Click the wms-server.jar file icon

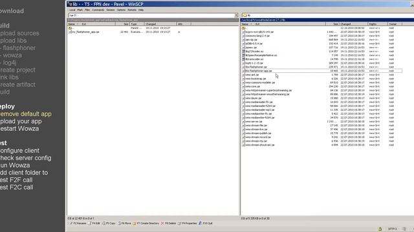pos(243,122)
